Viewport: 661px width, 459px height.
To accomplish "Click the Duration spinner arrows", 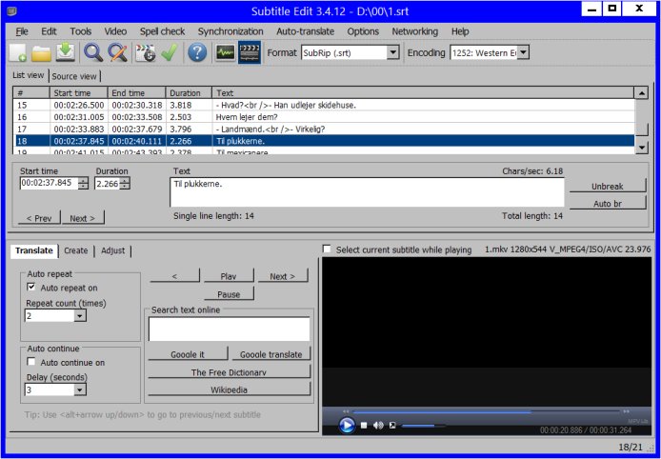I will tap(125, 183).
